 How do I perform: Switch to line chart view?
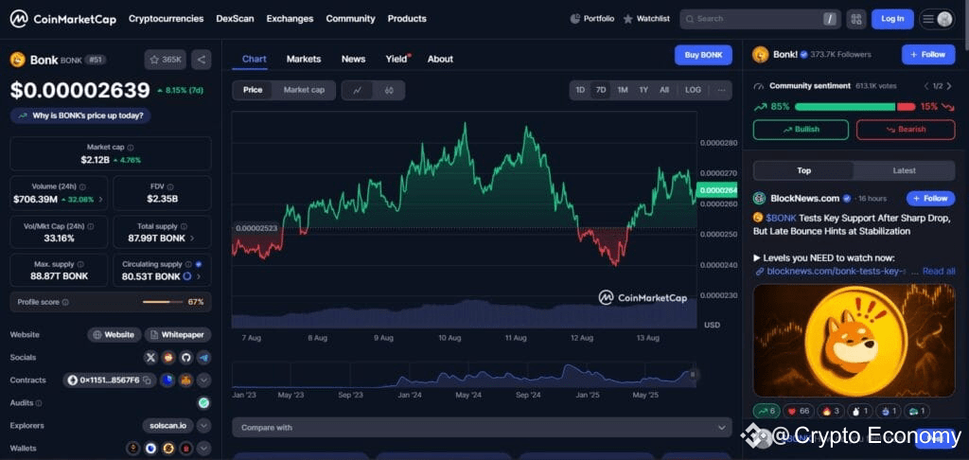pos(357,90)
